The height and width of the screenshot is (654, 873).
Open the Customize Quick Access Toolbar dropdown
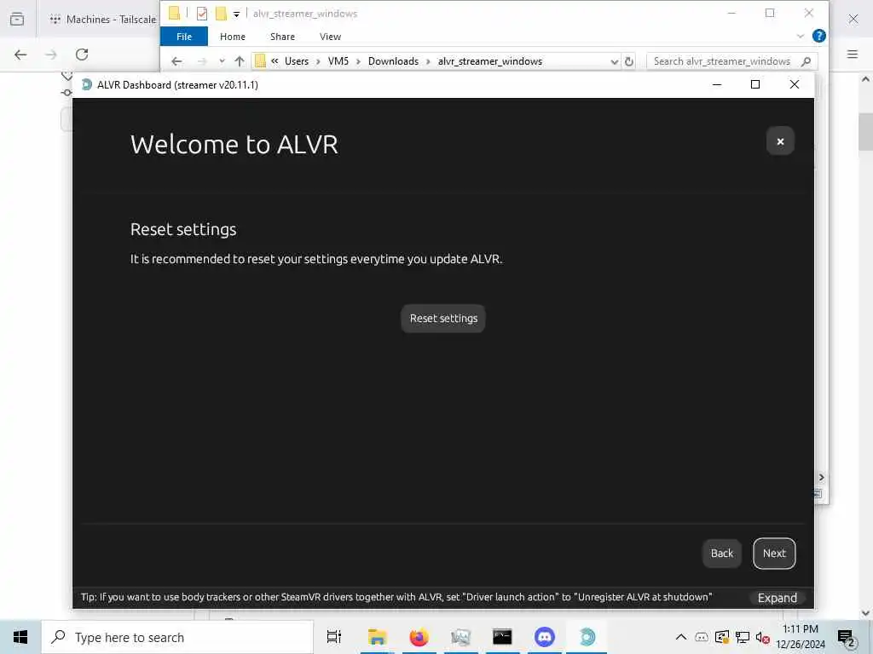236,14
